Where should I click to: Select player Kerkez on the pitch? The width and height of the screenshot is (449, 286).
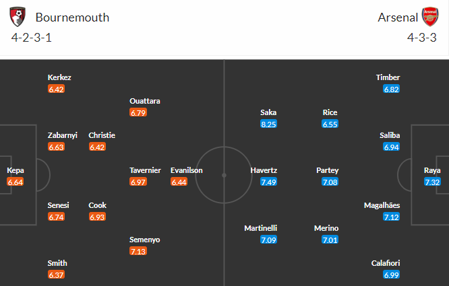(59, 77)
